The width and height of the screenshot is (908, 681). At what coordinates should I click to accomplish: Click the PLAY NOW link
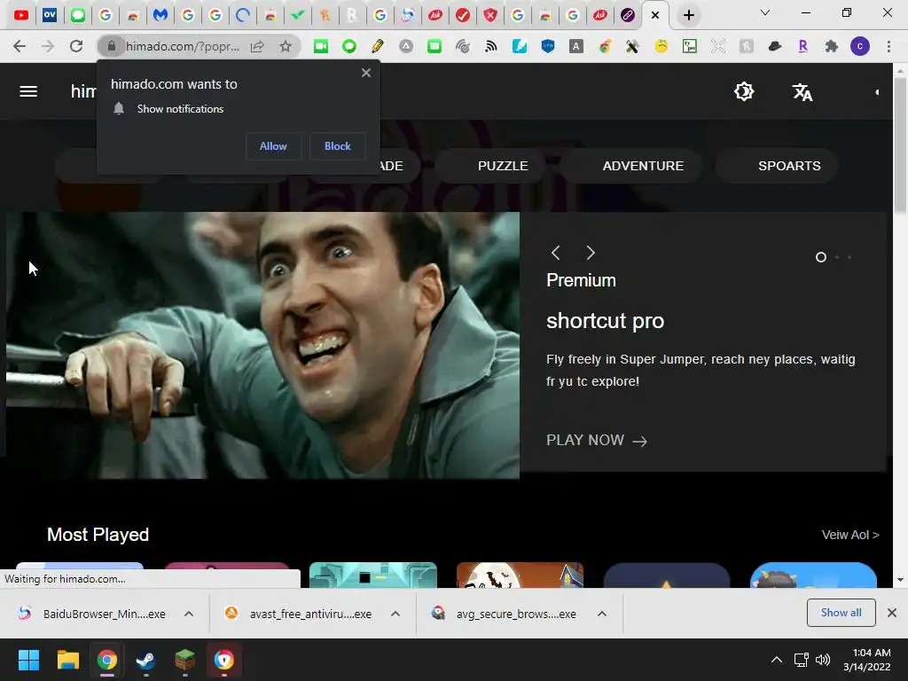[597, 440]
